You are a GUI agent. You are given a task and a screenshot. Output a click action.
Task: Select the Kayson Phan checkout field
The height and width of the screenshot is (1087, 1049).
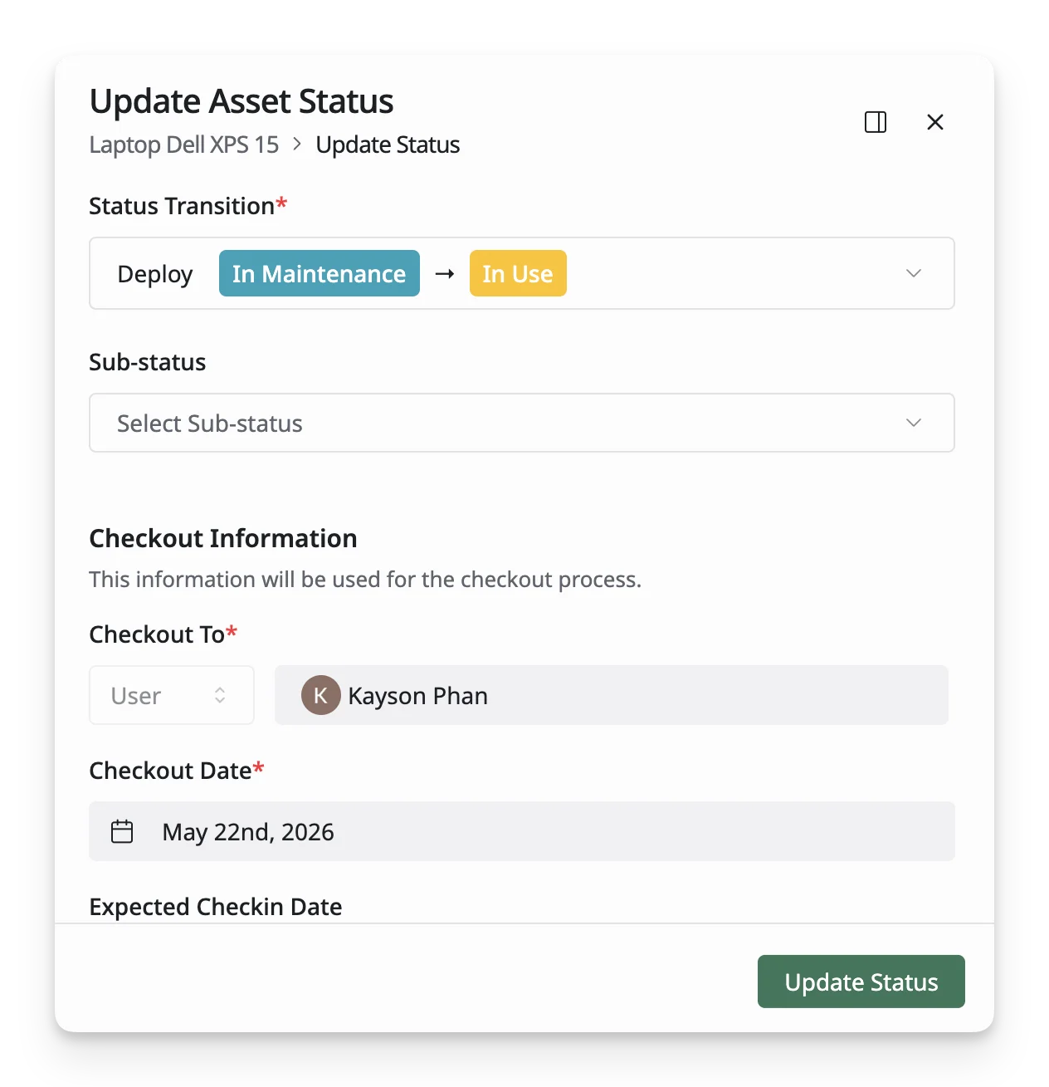[612, 695]
